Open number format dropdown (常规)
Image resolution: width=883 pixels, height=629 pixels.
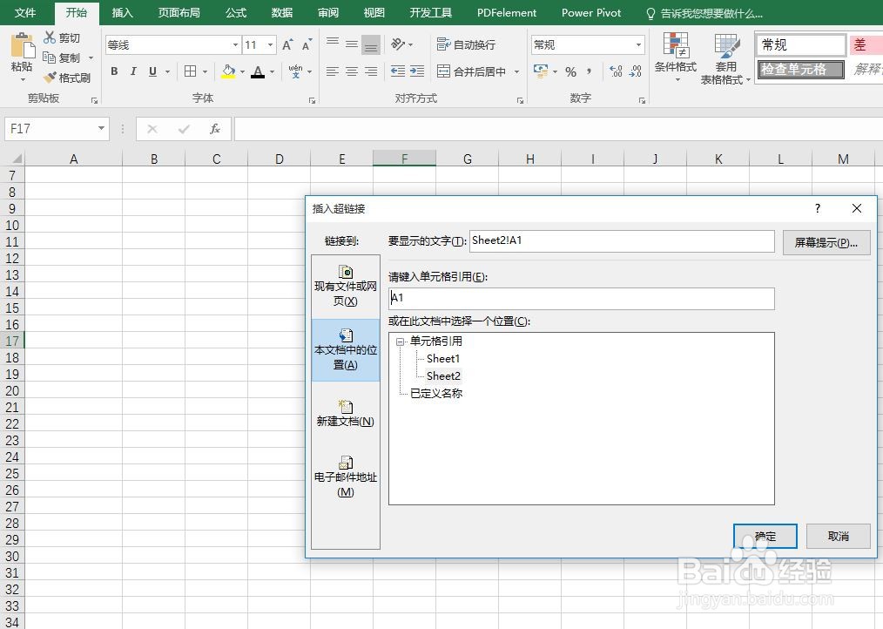click(638, 44)
